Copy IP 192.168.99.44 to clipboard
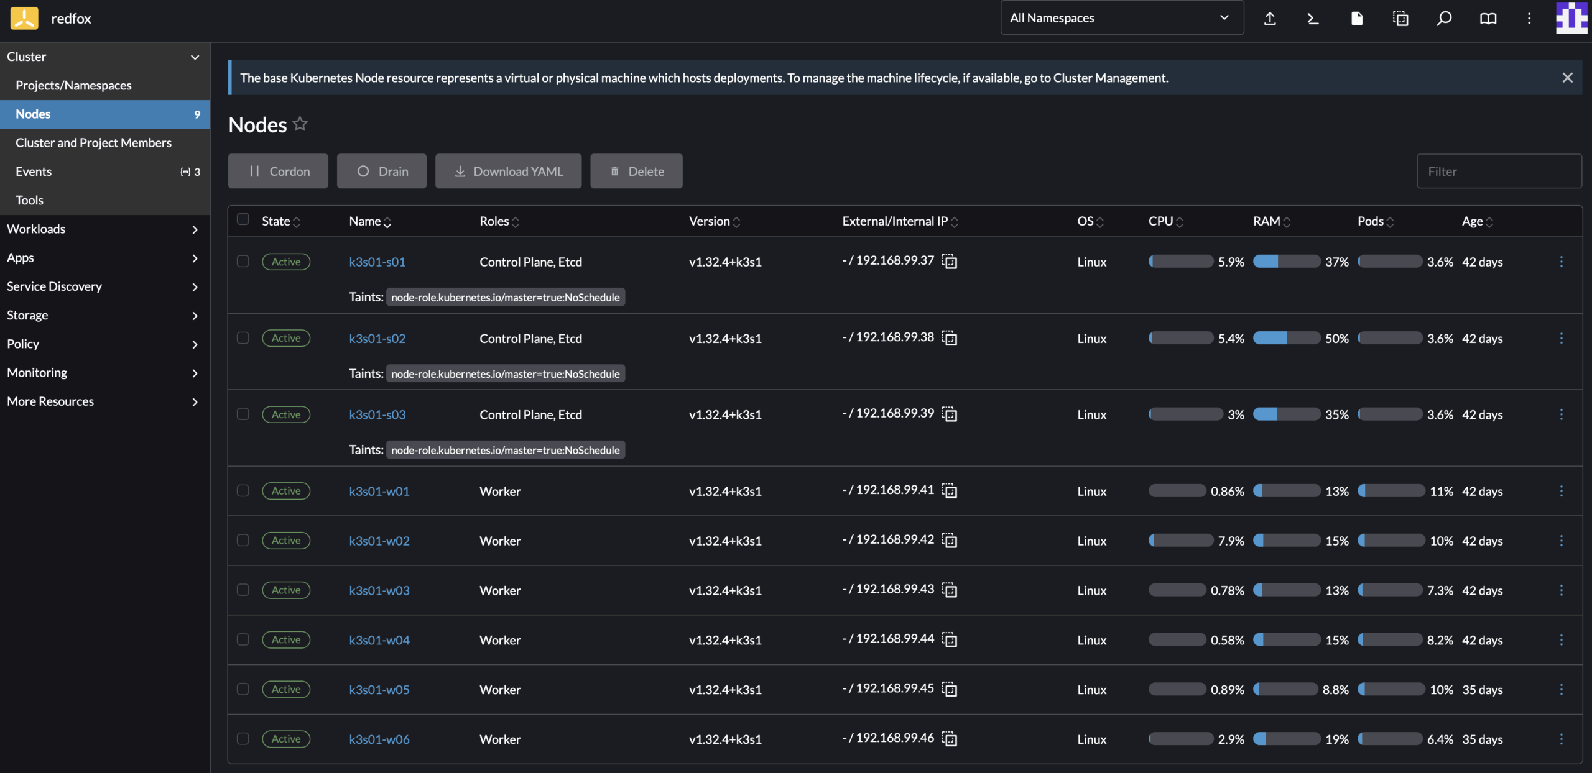The height and width of the screenshot is (773, 1592). pyautogui.click(x=950, y=639)
